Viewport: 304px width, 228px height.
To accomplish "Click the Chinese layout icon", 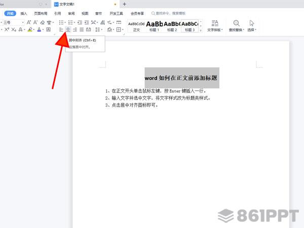I will (x=93, y=22).
